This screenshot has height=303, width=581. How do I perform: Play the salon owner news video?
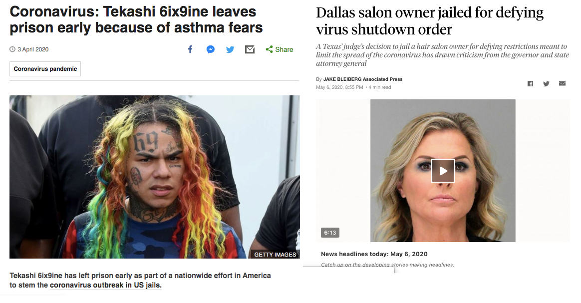coord(443,171)
